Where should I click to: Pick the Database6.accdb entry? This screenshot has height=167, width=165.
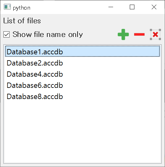point(82,85)
